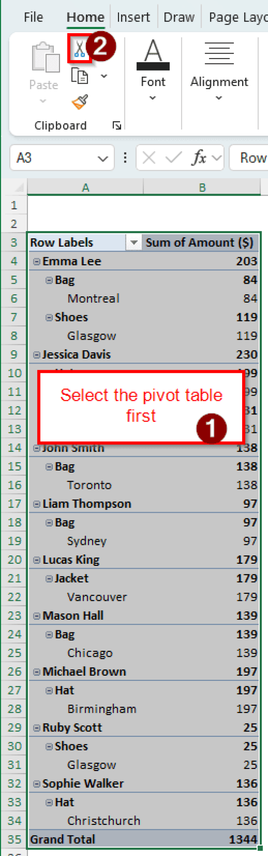
Task: Open the Clipboard dialog launcher
Action: point(117,125)
